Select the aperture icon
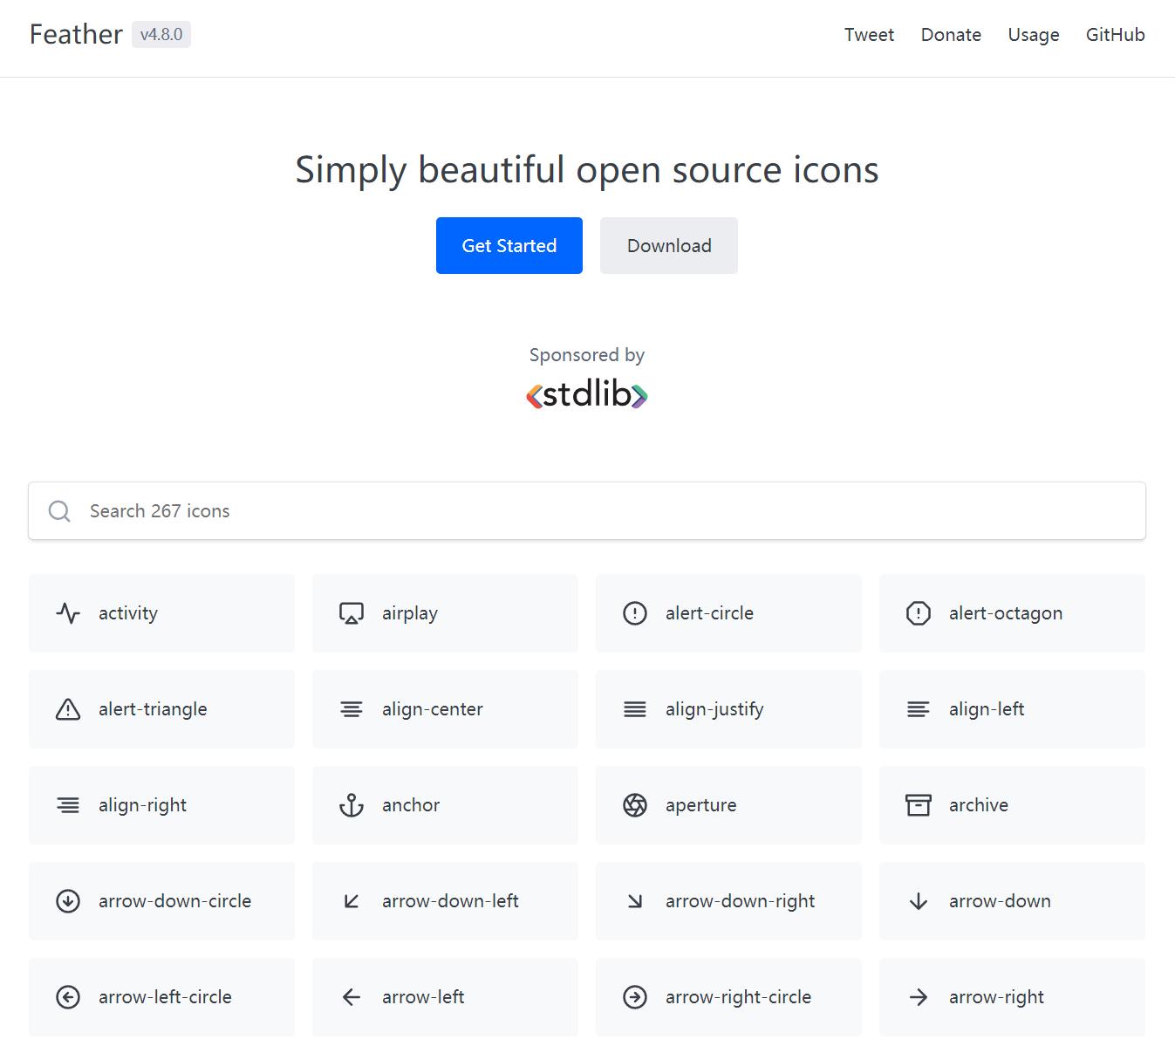Screen dimensions: 1175x1046 (635, 805)
